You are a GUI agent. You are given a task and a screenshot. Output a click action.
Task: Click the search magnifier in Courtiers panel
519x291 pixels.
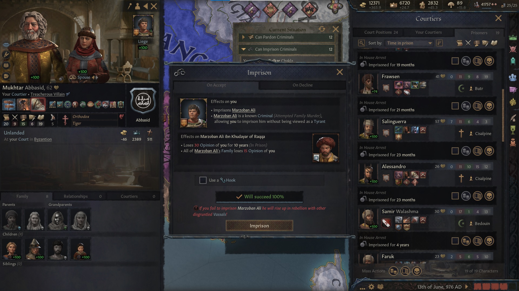[x=361, y=43]
